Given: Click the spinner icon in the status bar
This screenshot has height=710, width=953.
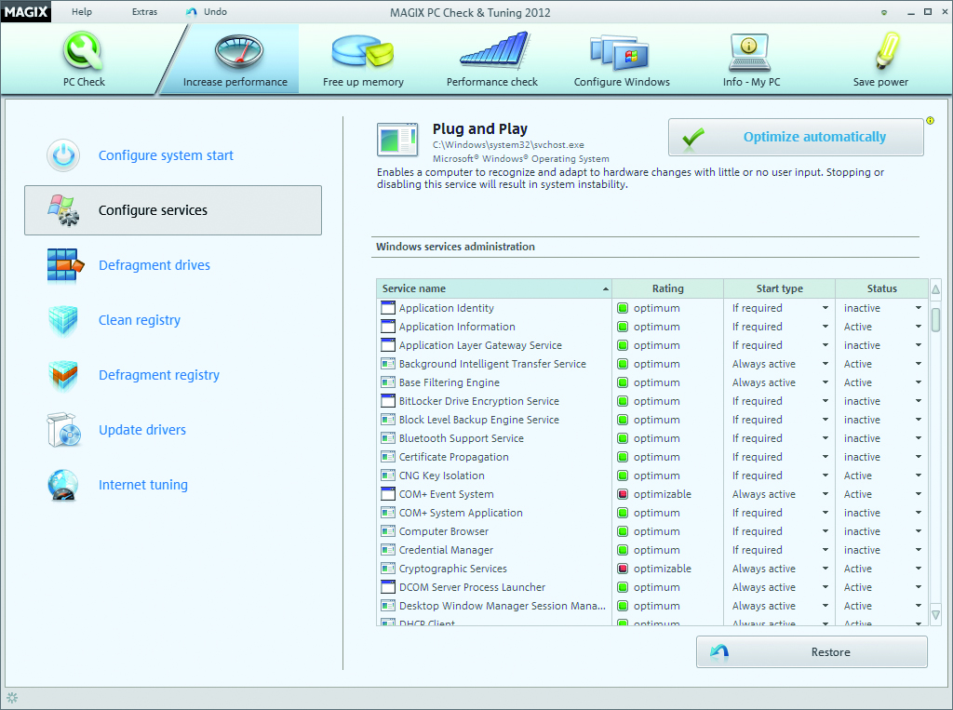Looking at the screenshot, I should click(12, 698).
